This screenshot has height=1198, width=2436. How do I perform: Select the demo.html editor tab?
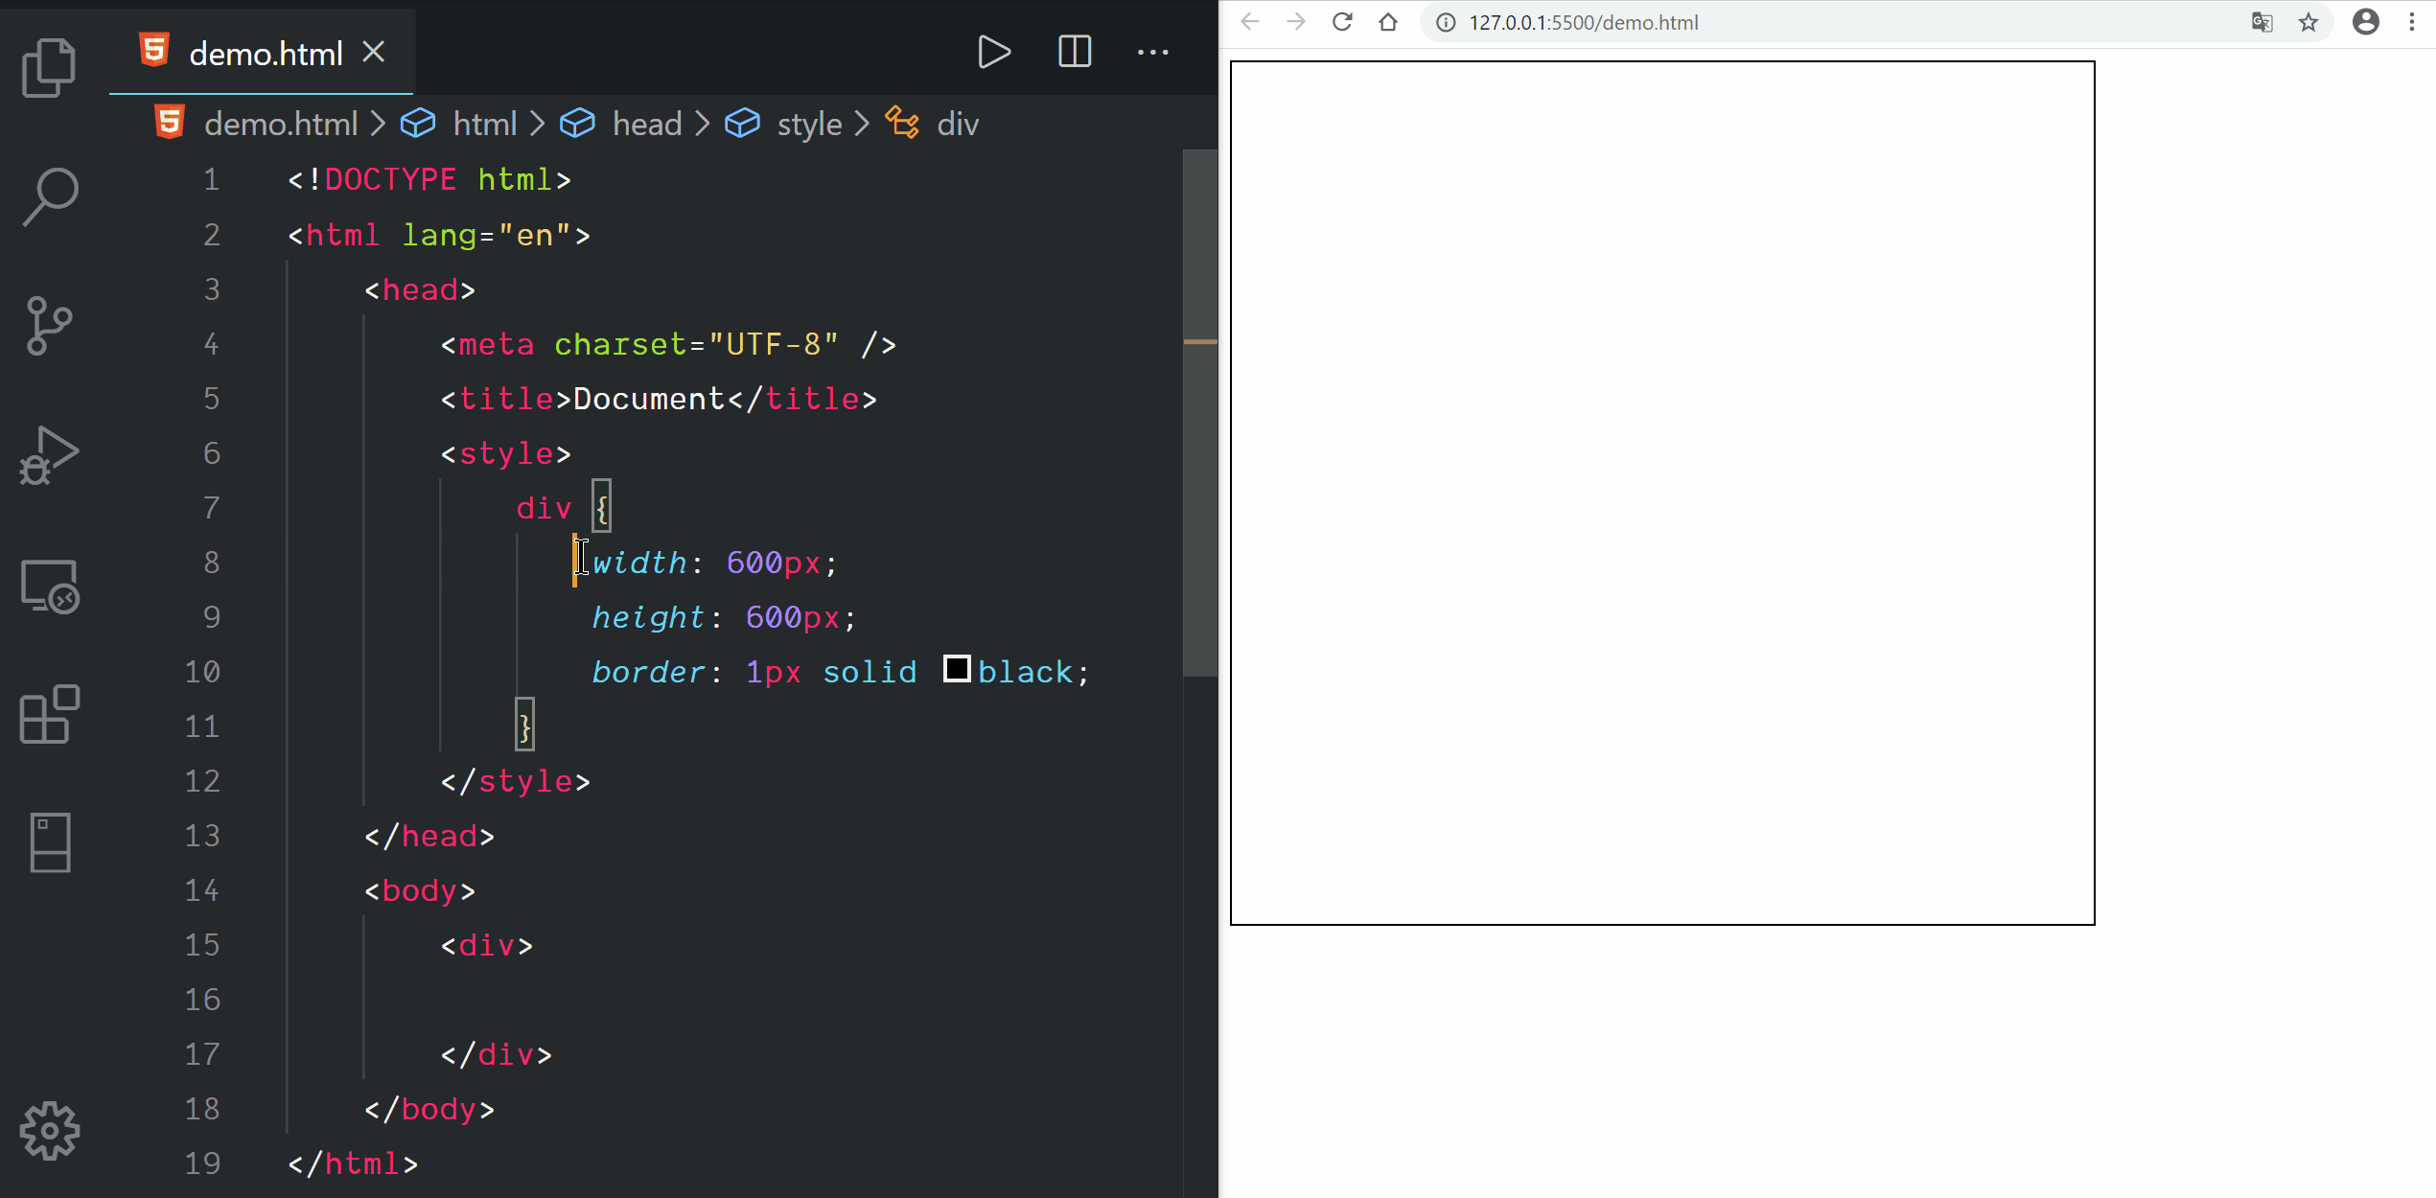tap(265, 54)
